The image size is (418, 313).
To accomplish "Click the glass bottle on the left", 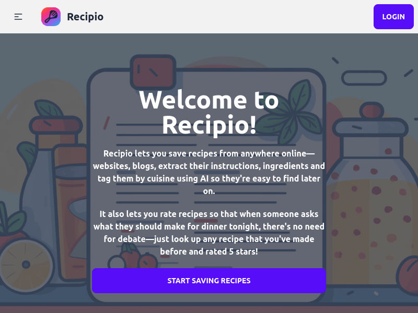I will click(x=38, y=198).
